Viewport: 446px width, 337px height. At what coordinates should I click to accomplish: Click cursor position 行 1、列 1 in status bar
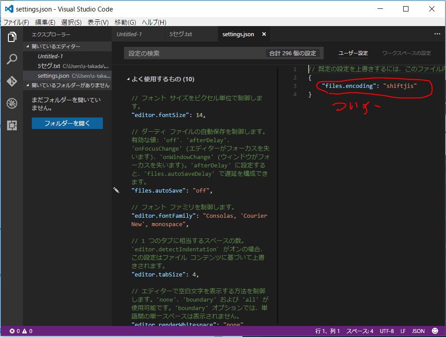point(327,331)
